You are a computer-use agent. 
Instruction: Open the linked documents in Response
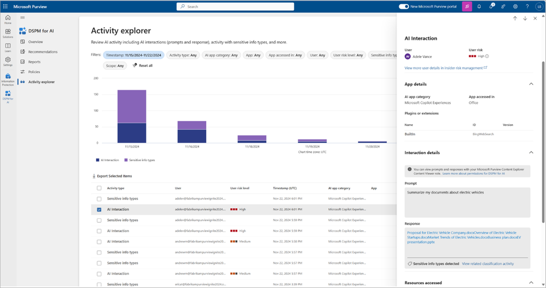point(464,237)
